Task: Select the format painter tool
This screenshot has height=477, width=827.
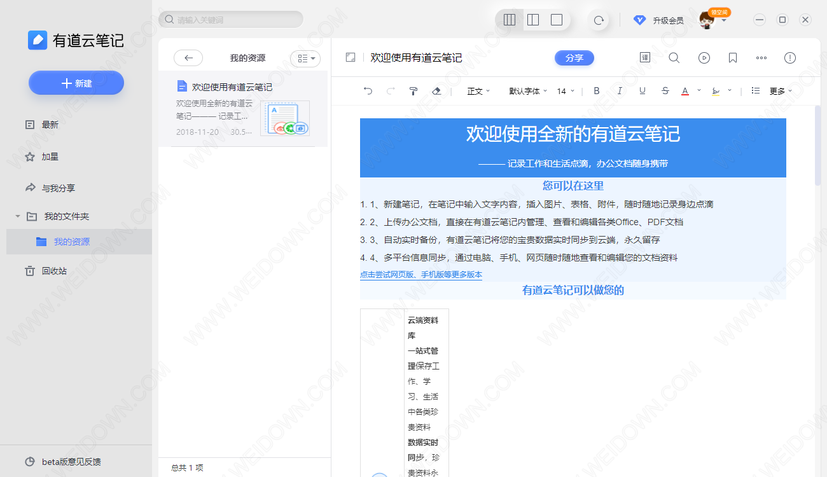Action: pos(413,91)
